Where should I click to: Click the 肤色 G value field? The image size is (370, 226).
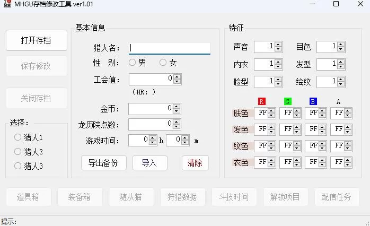coord(290,113)
